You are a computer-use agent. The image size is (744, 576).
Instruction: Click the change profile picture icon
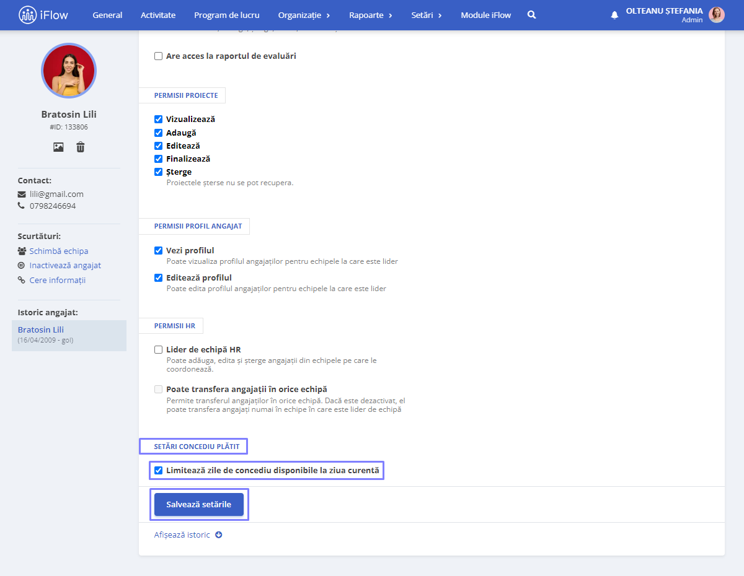point(58,147)
